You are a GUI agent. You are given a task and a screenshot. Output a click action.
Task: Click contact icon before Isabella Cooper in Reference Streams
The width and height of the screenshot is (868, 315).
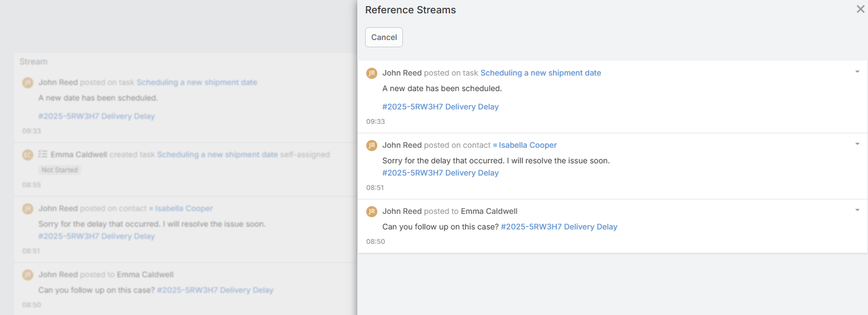495,146
